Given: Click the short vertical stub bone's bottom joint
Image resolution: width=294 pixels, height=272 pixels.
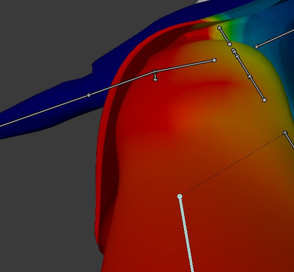Looking at the screenshot, I should point(155,79).
